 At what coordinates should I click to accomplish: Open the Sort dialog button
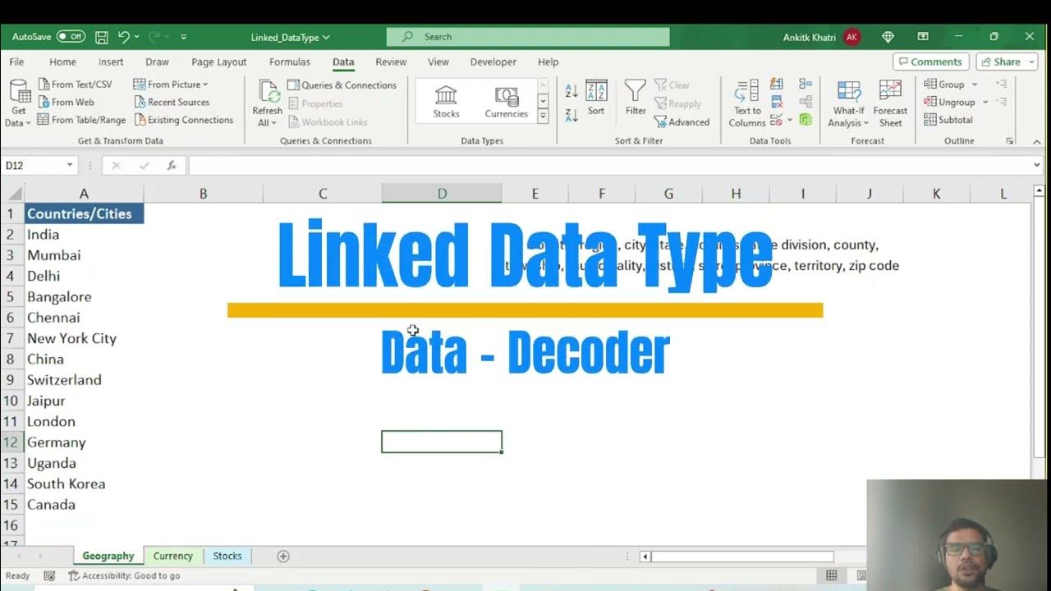coord(596,98)
